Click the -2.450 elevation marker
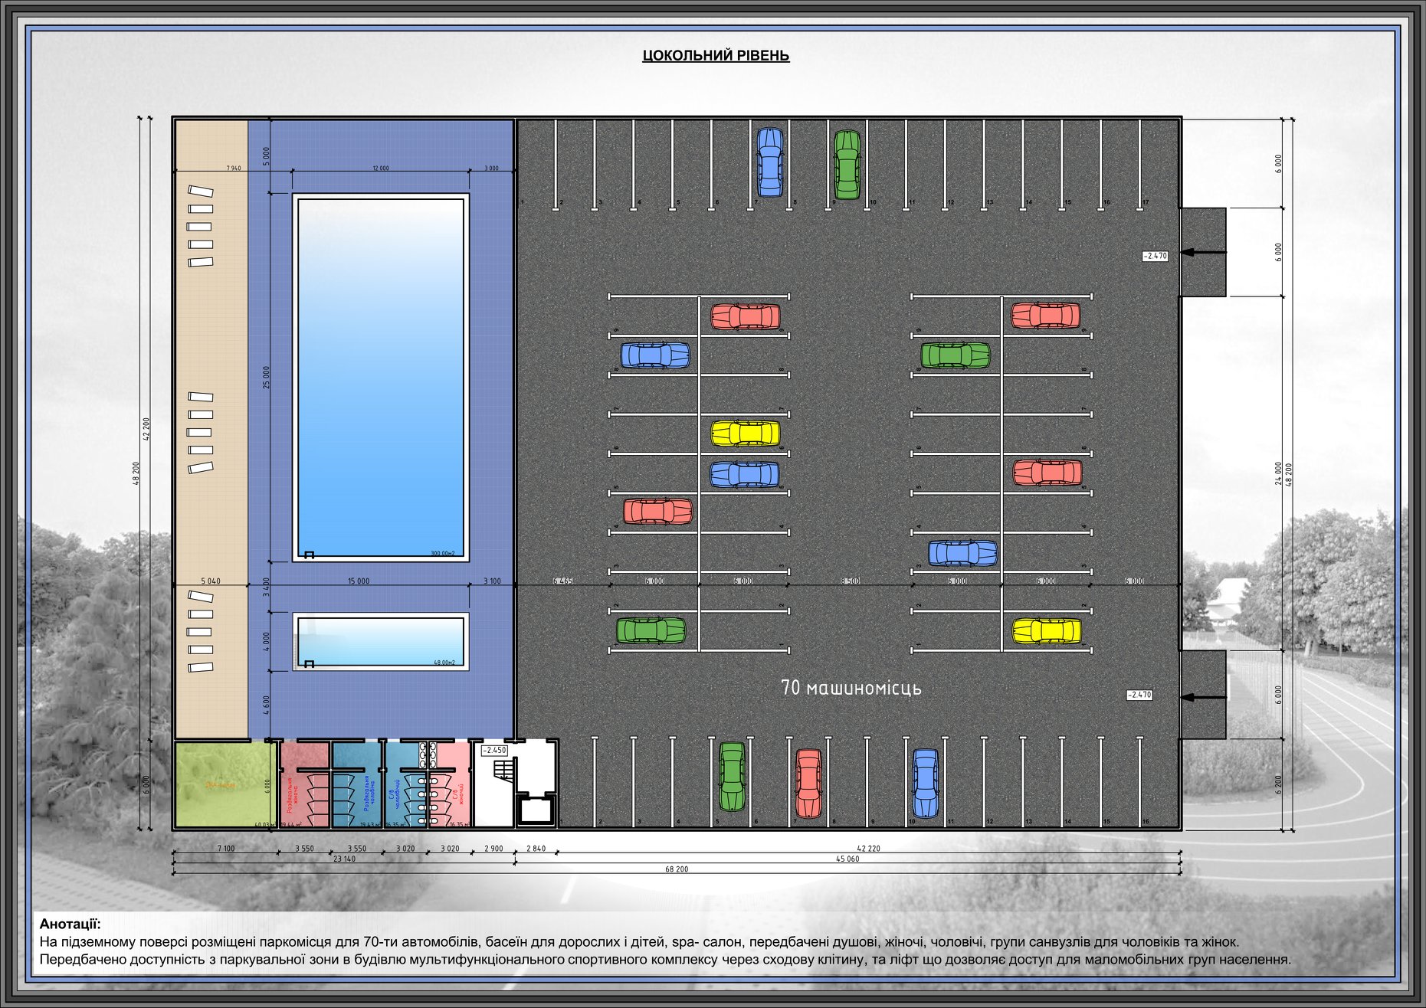 (x=494, y=751)
